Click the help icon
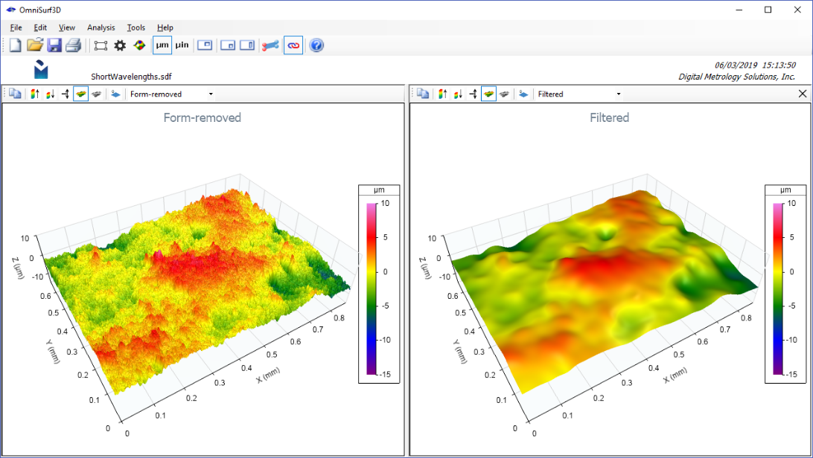The width and height of the screenshot is (813, 458). pos(316,45)
